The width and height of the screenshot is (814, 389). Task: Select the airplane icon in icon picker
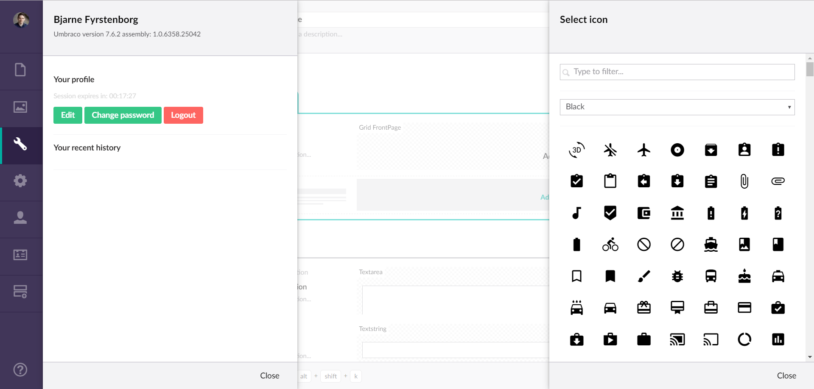[x=643, y=150]
